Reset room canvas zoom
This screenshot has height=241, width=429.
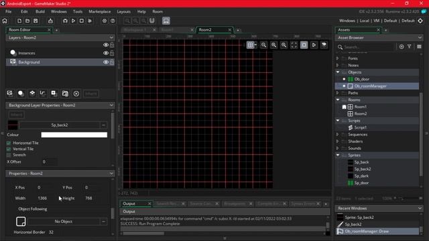click(x=273, y=45)
